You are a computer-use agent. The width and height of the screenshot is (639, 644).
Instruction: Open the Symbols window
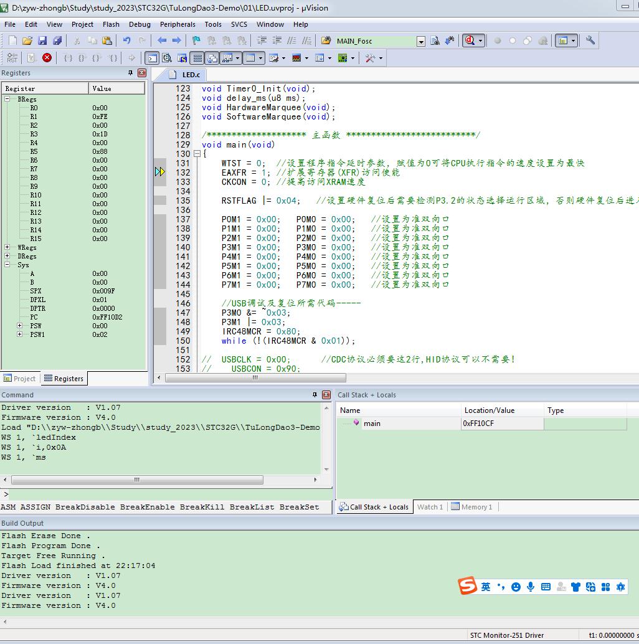pyautogui.click(x=182, y=59)
